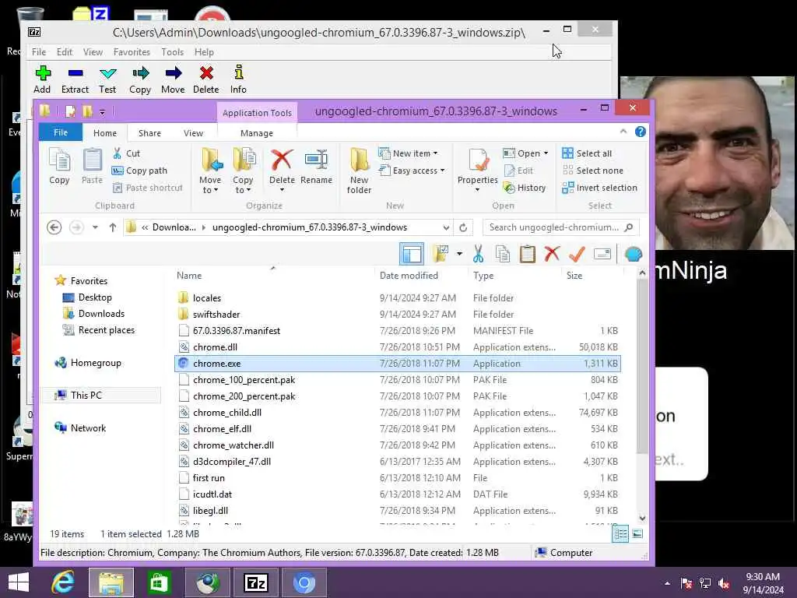Click the up one level arrow
This screenshot has height=598, width=797.
click(113, 227)
